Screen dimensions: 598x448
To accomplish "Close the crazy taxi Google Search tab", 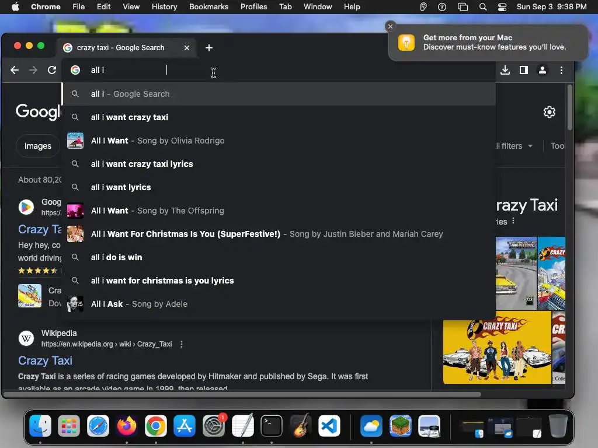I will pyautogui.click(x=186, y=48).
